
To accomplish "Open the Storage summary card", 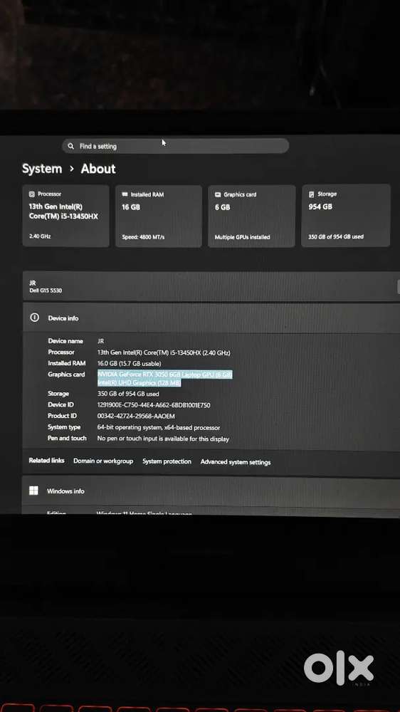I will point(345,215).
